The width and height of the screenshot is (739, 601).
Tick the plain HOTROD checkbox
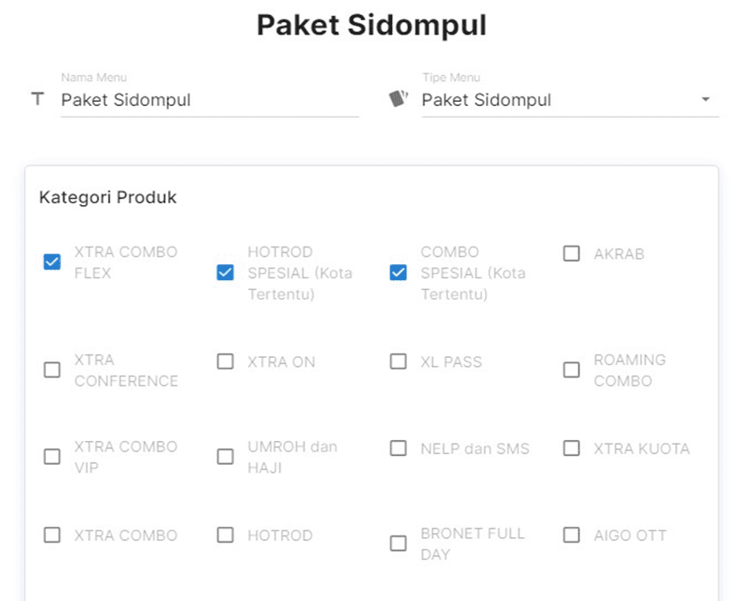point(226,535)
